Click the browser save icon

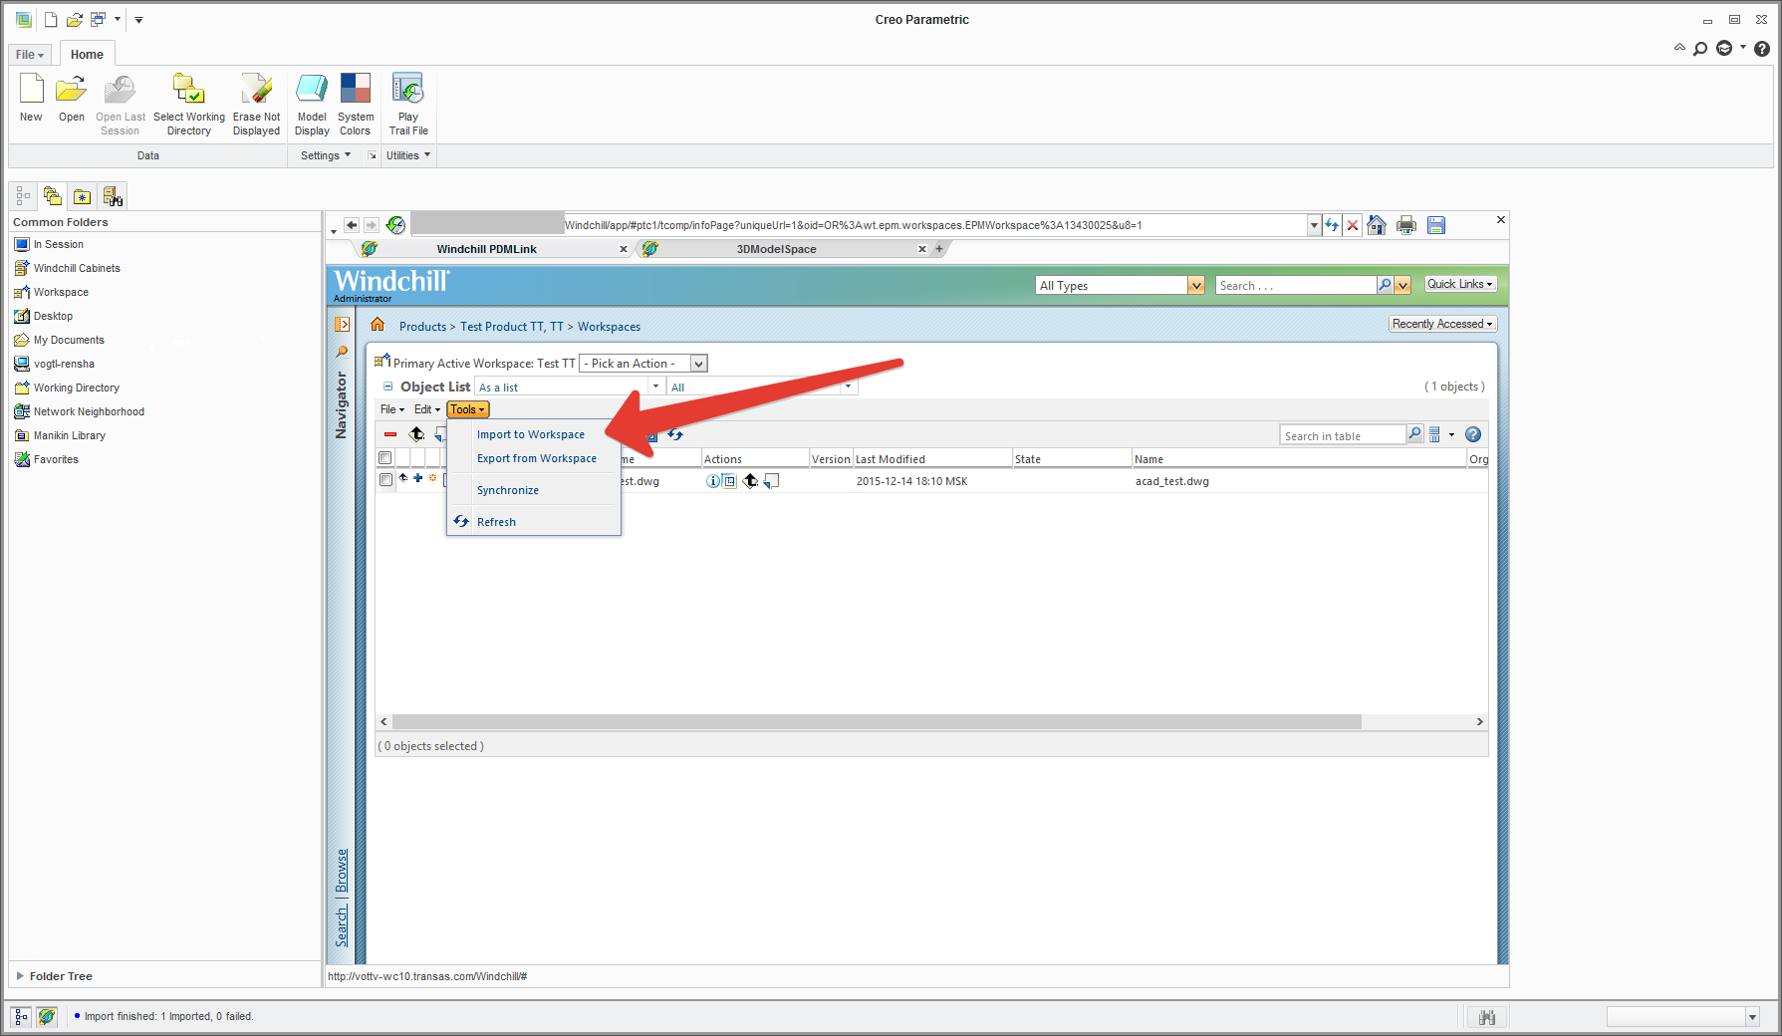coord(1436,225)
